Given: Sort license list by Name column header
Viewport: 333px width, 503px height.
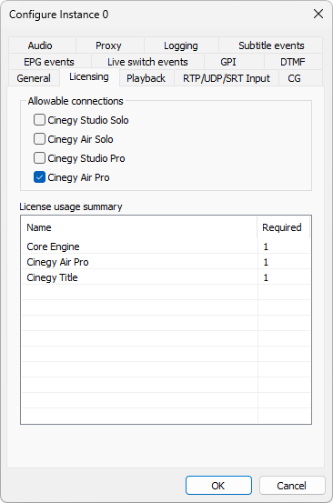Looking at the screenshot, I should (x=139, y=227).
